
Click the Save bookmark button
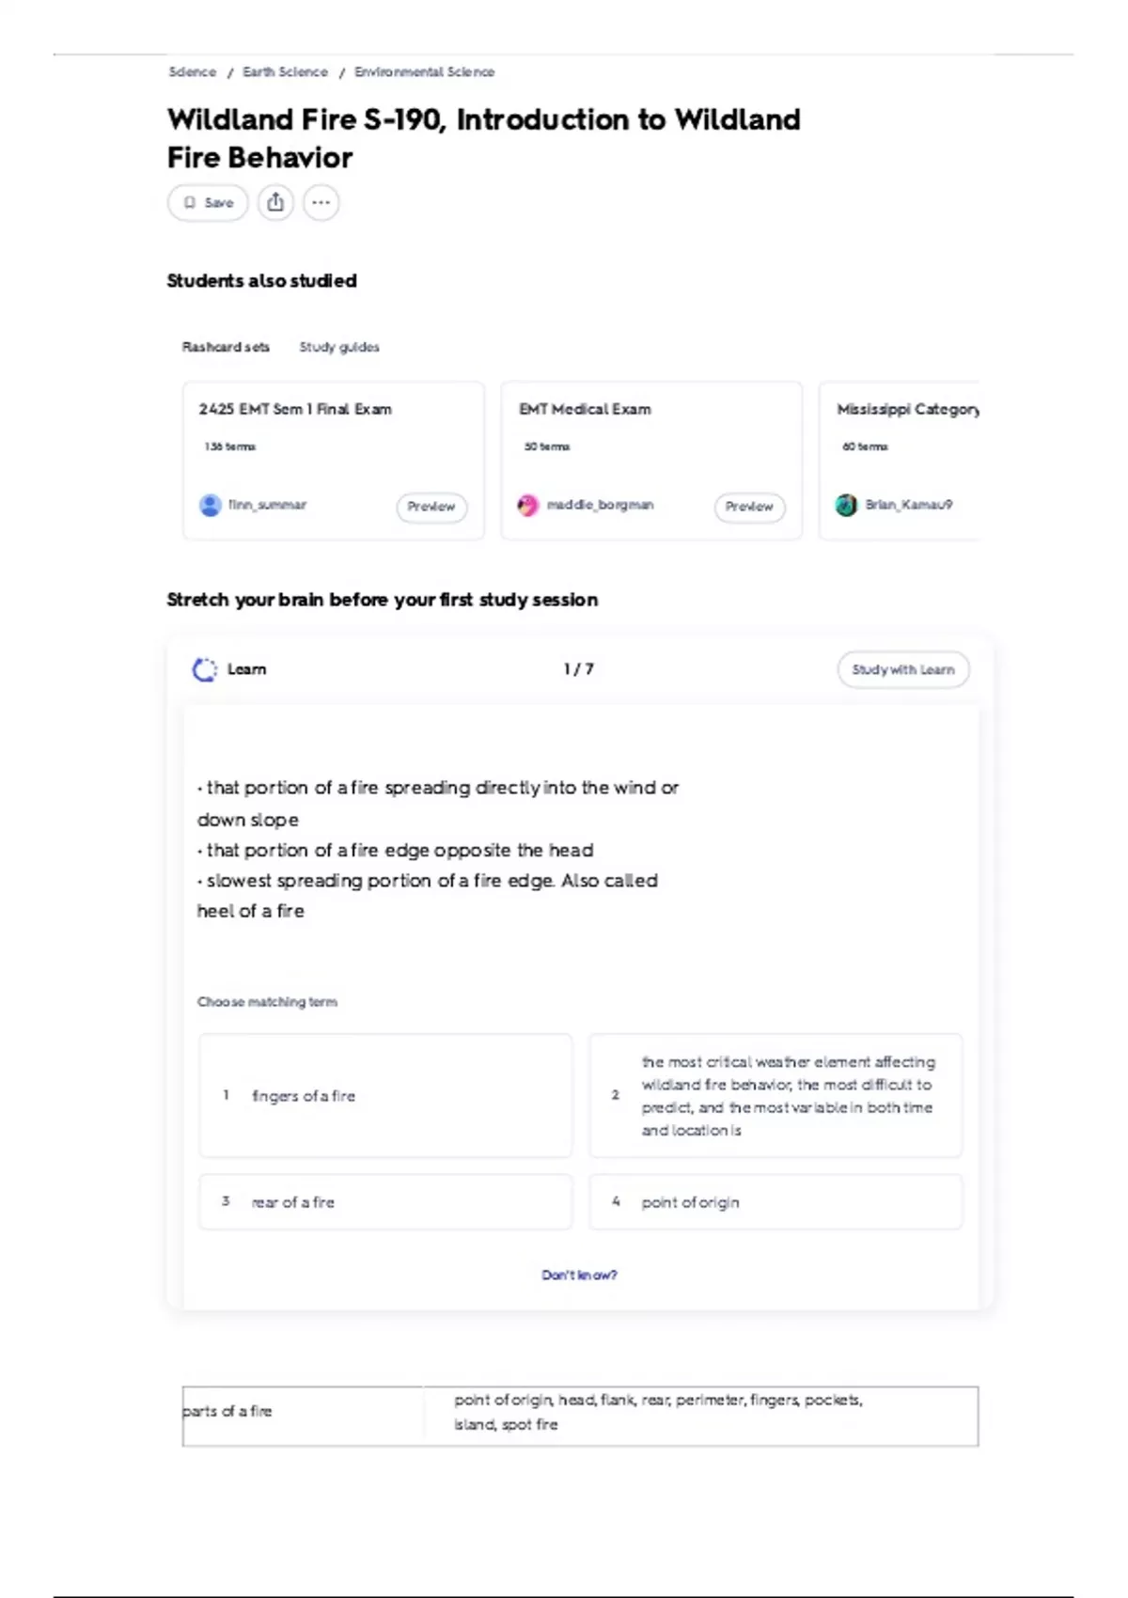[x=208, y=202]
